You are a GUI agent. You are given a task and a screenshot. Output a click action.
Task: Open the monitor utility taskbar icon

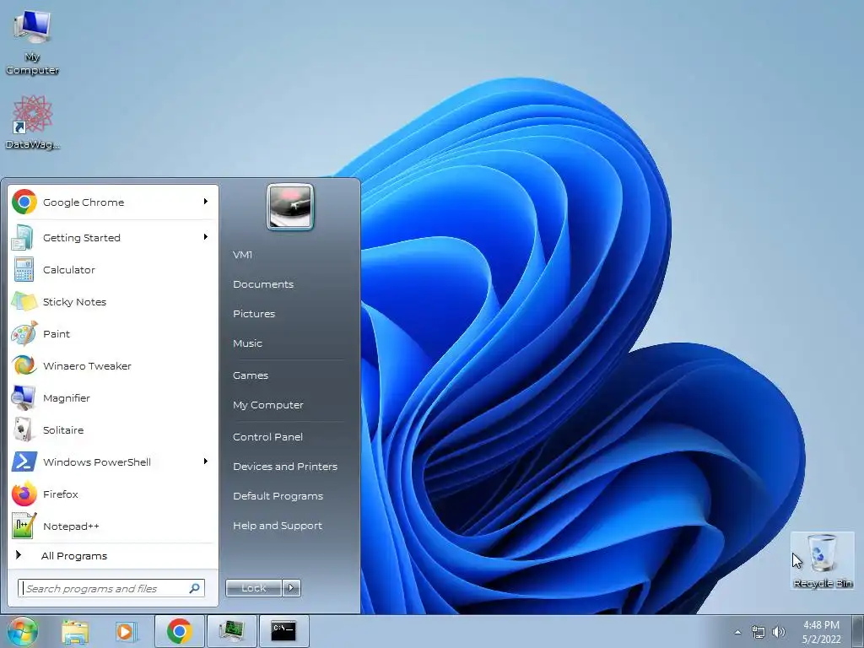231,631
